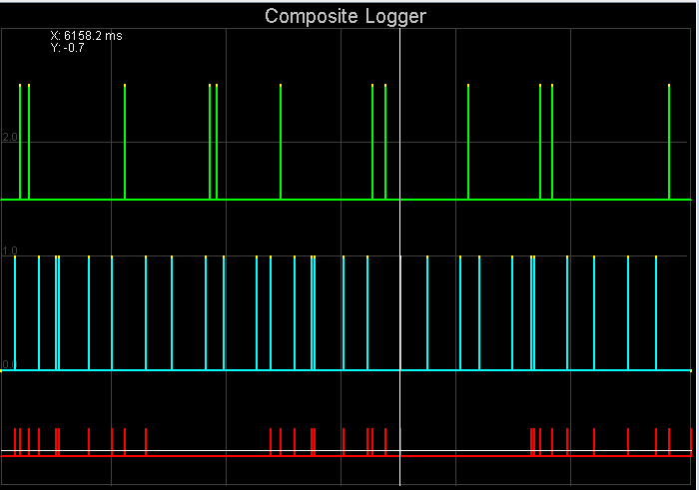
Task: Select the leftmost red pulse
Action: [x=15, y=441]
